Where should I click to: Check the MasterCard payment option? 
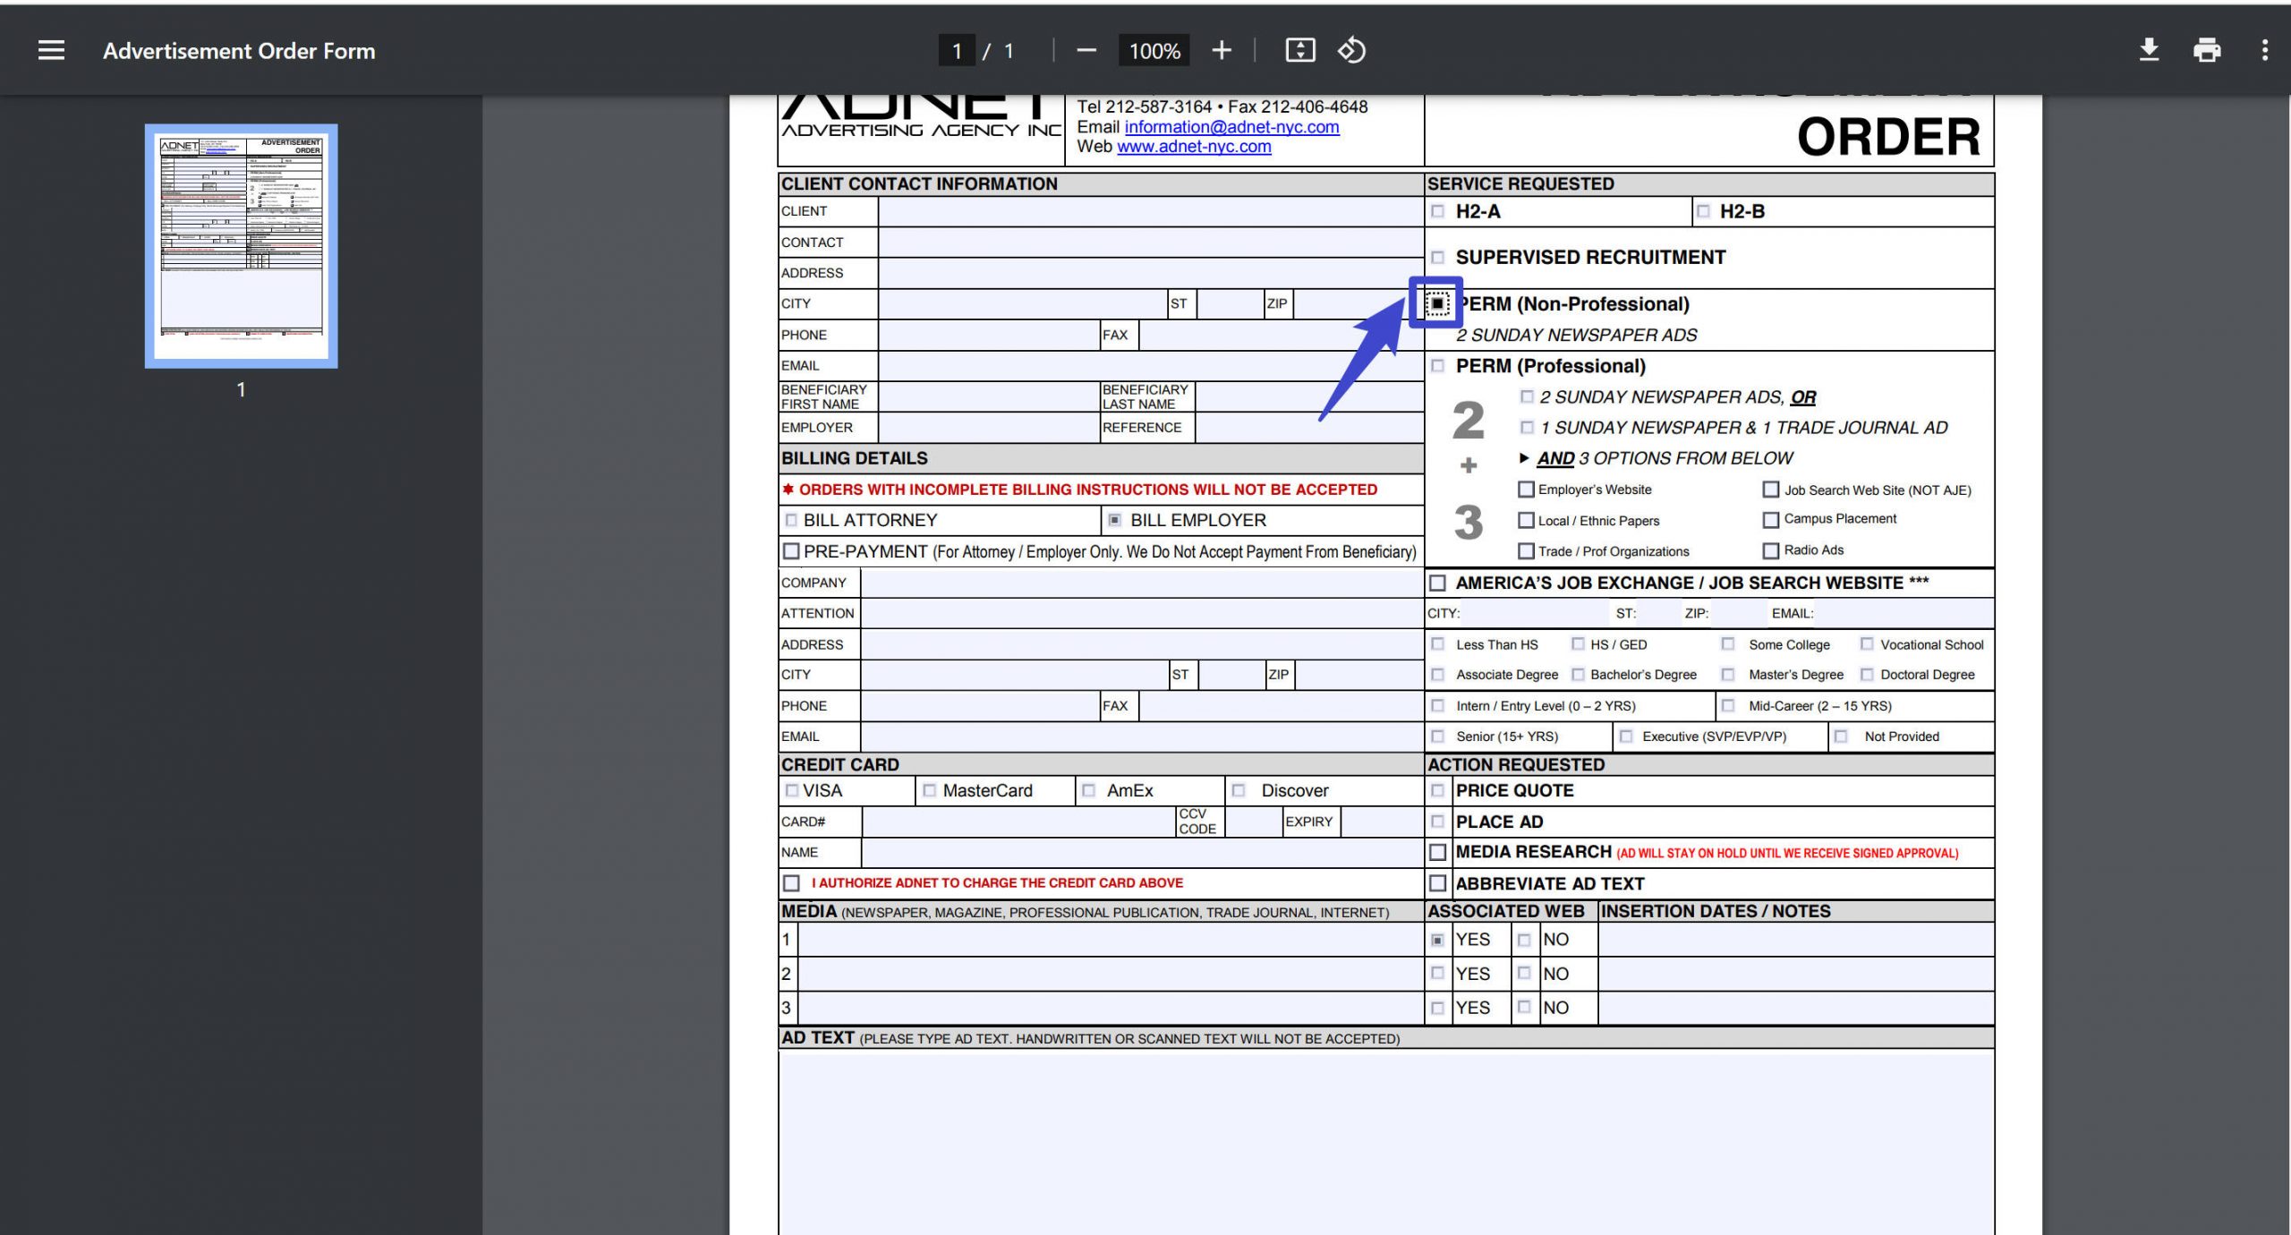pos(928,790)
